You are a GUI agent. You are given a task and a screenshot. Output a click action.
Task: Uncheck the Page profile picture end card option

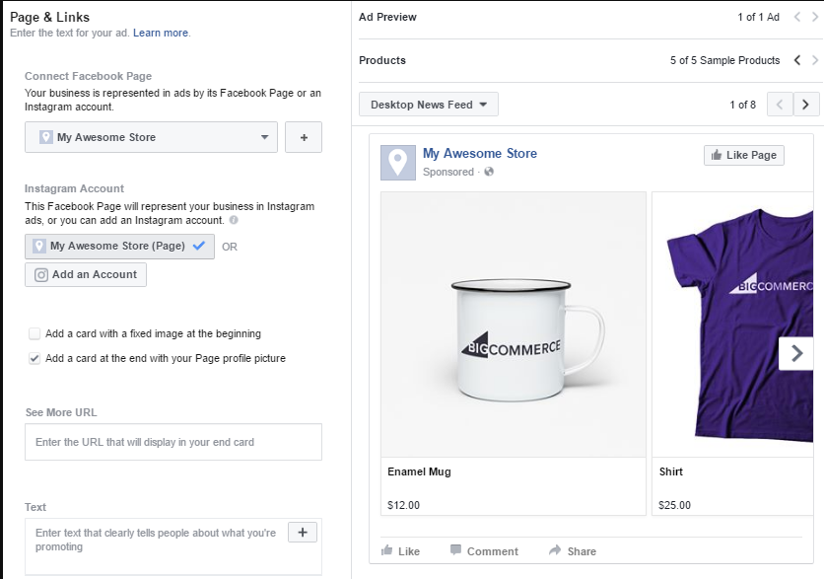tap(35, 358)
